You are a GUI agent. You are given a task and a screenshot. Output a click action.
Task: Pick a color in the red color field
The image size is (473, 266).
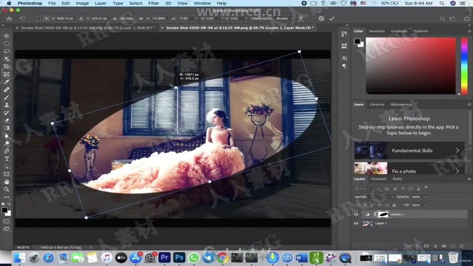pos(411,66)
